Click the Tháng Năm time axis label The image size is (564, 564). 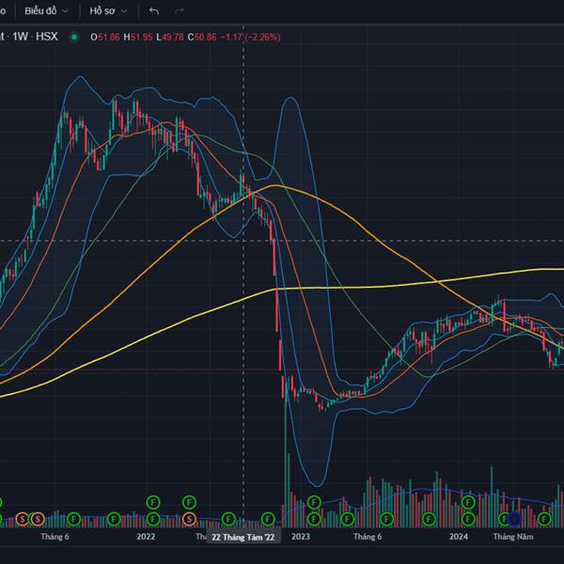point(513,537)
